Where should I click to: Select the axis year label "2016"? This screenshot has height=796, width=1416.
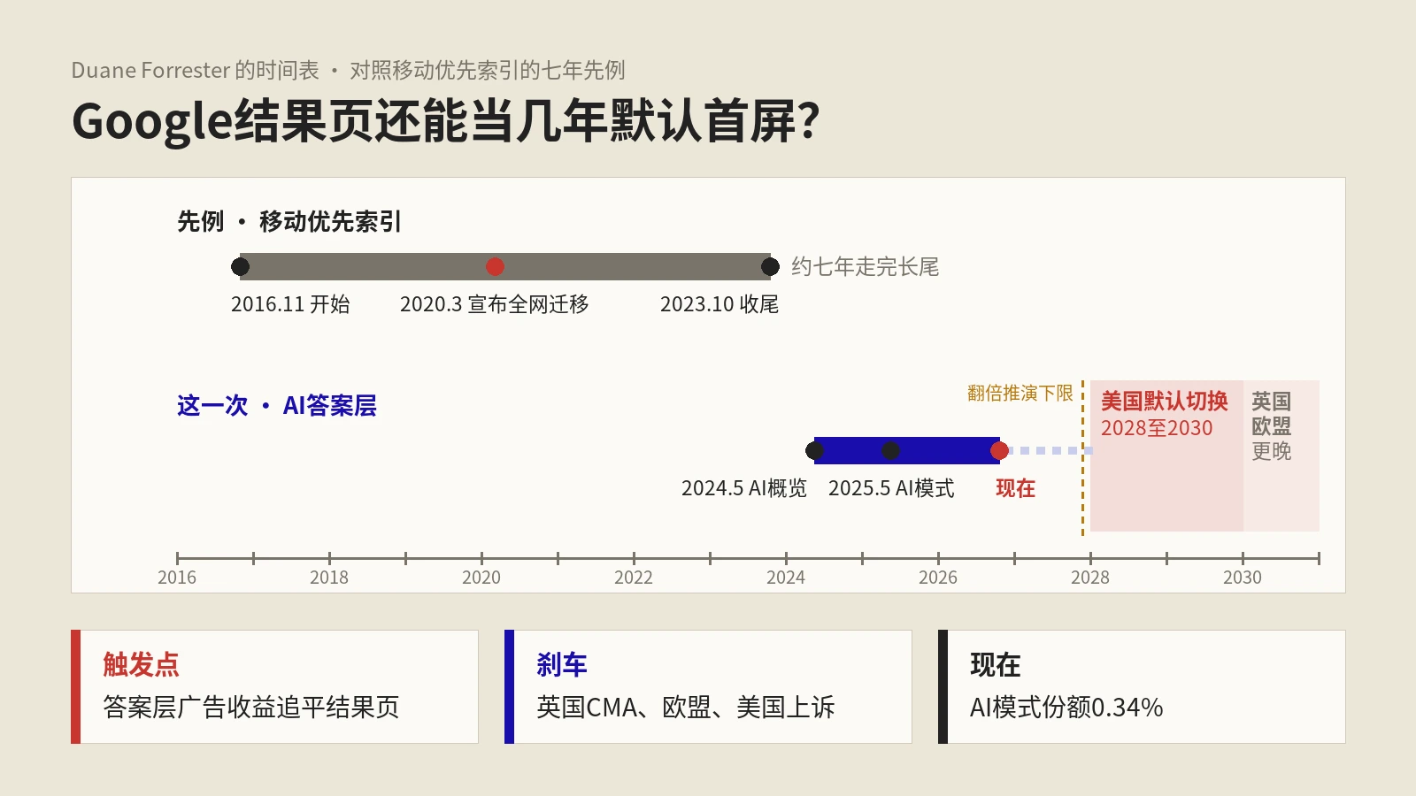tap(177, 578)
